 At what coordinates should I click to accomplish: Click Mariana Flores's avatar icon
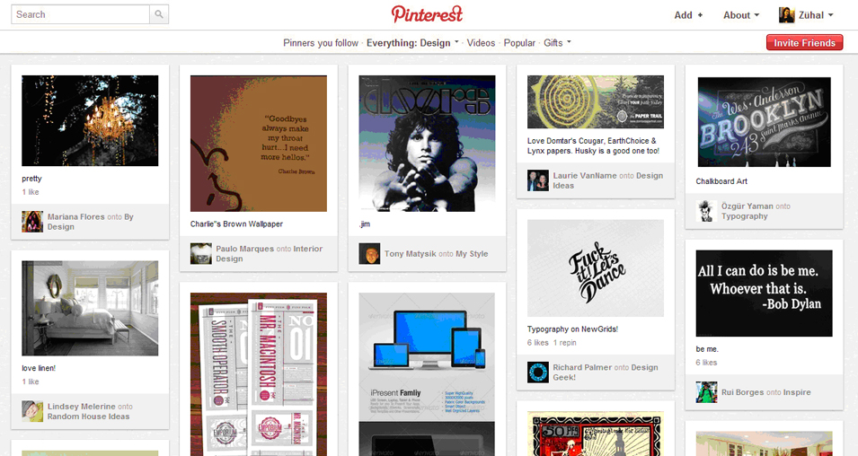point(32,222)
